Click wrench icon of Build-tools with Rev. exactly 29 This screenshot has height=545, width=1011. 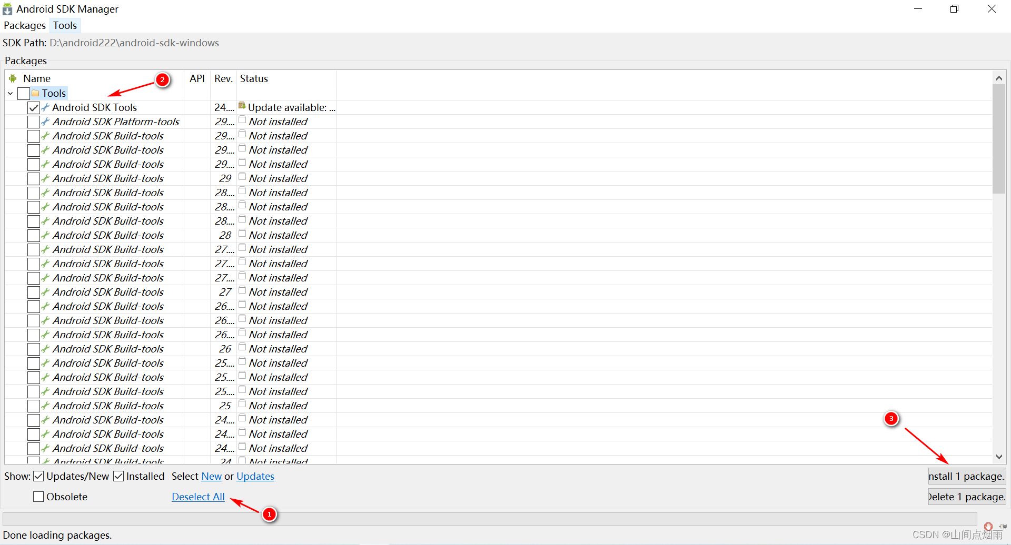click(46, 178)
